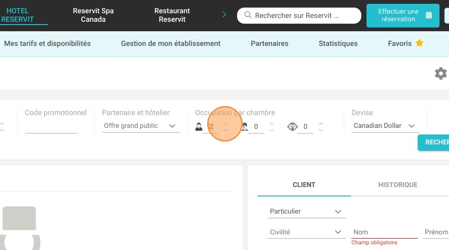Click the Prénom input field
This screenshot has width=449, height=250.
click(436, 232)
